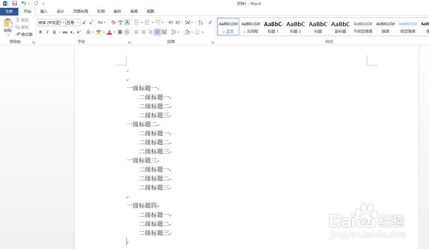Switch to the Page Layout (页面布局) tab
The height and width of the screenshot is (249, 429).
click(x=81, y=12)
